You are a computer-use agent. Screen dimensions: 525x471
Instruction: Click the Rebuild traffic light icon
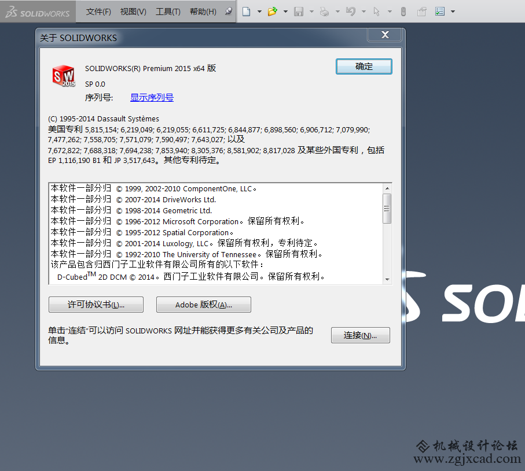coord(403,12)
